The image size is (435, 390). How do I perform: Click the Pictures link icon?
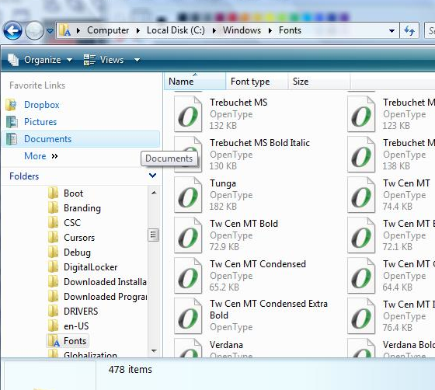[12, 122]
